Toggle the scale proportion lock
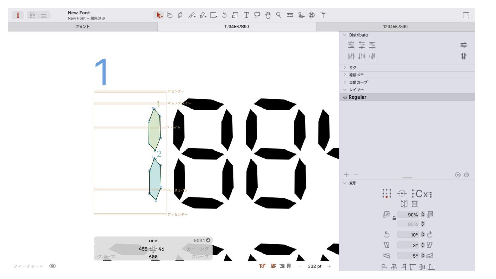 coord(394,218)
